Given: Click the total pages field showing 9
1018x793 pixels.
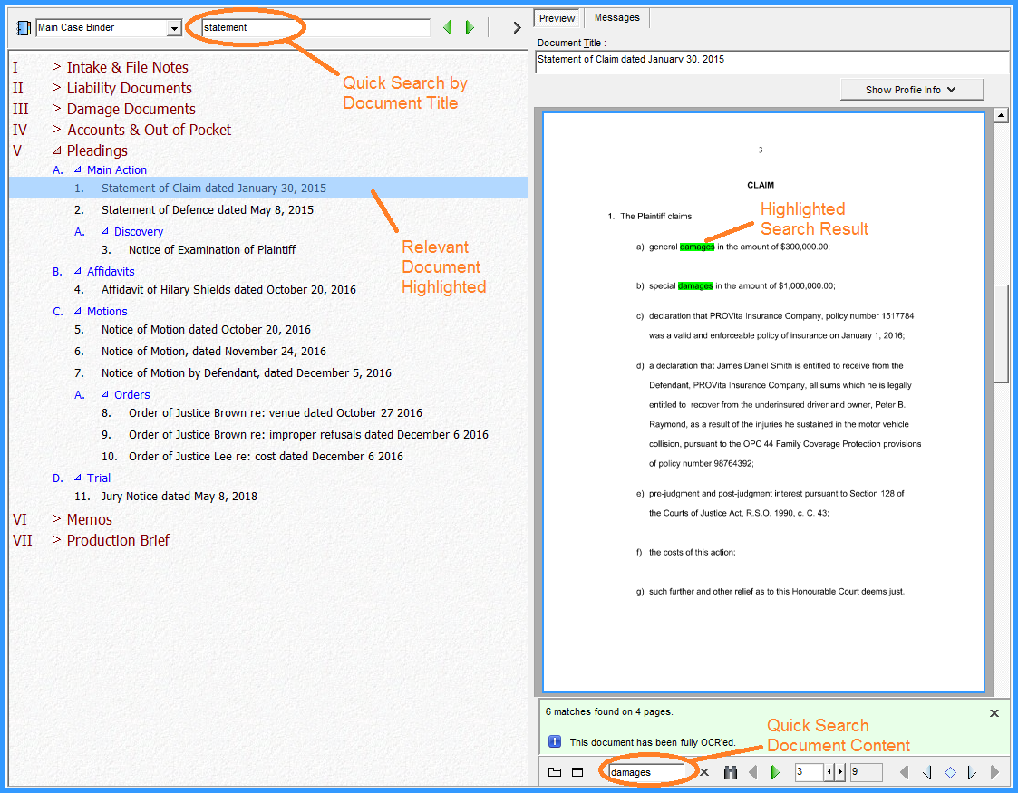Looking at the screenshot, I should tap(866, 772).
